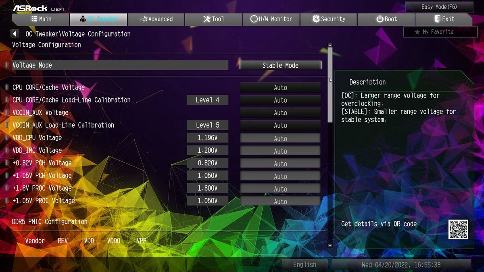Switch to the Boot tab
Screen dimensions: 484x272
click(x=386, y=19)
